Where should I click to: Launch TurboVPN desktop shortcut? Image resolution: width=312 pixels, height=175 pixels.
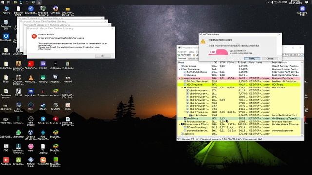[43, 161]
